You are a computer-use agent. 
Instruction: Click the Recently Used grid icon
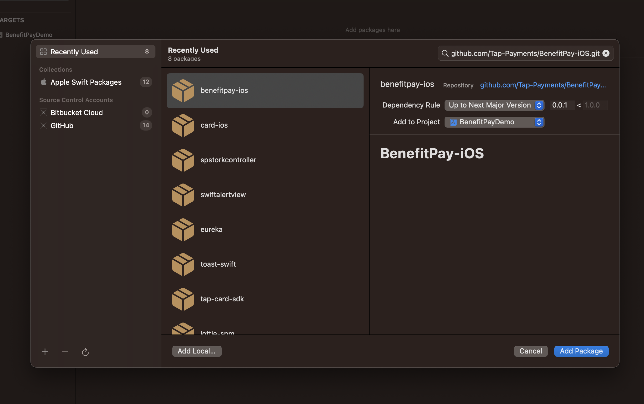(43, 52)
